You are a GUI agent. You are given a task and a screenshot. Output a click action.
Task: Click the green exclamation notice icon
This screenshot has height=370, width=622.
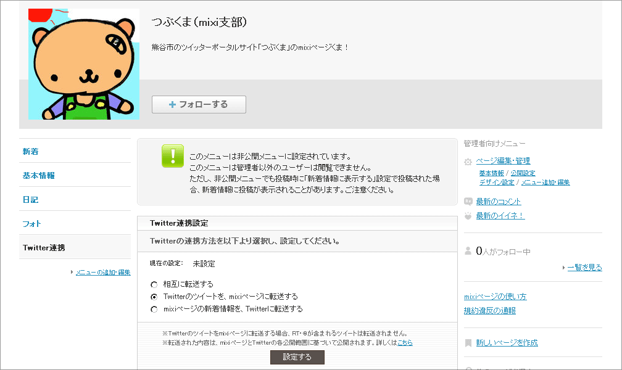tap(173, 156)
